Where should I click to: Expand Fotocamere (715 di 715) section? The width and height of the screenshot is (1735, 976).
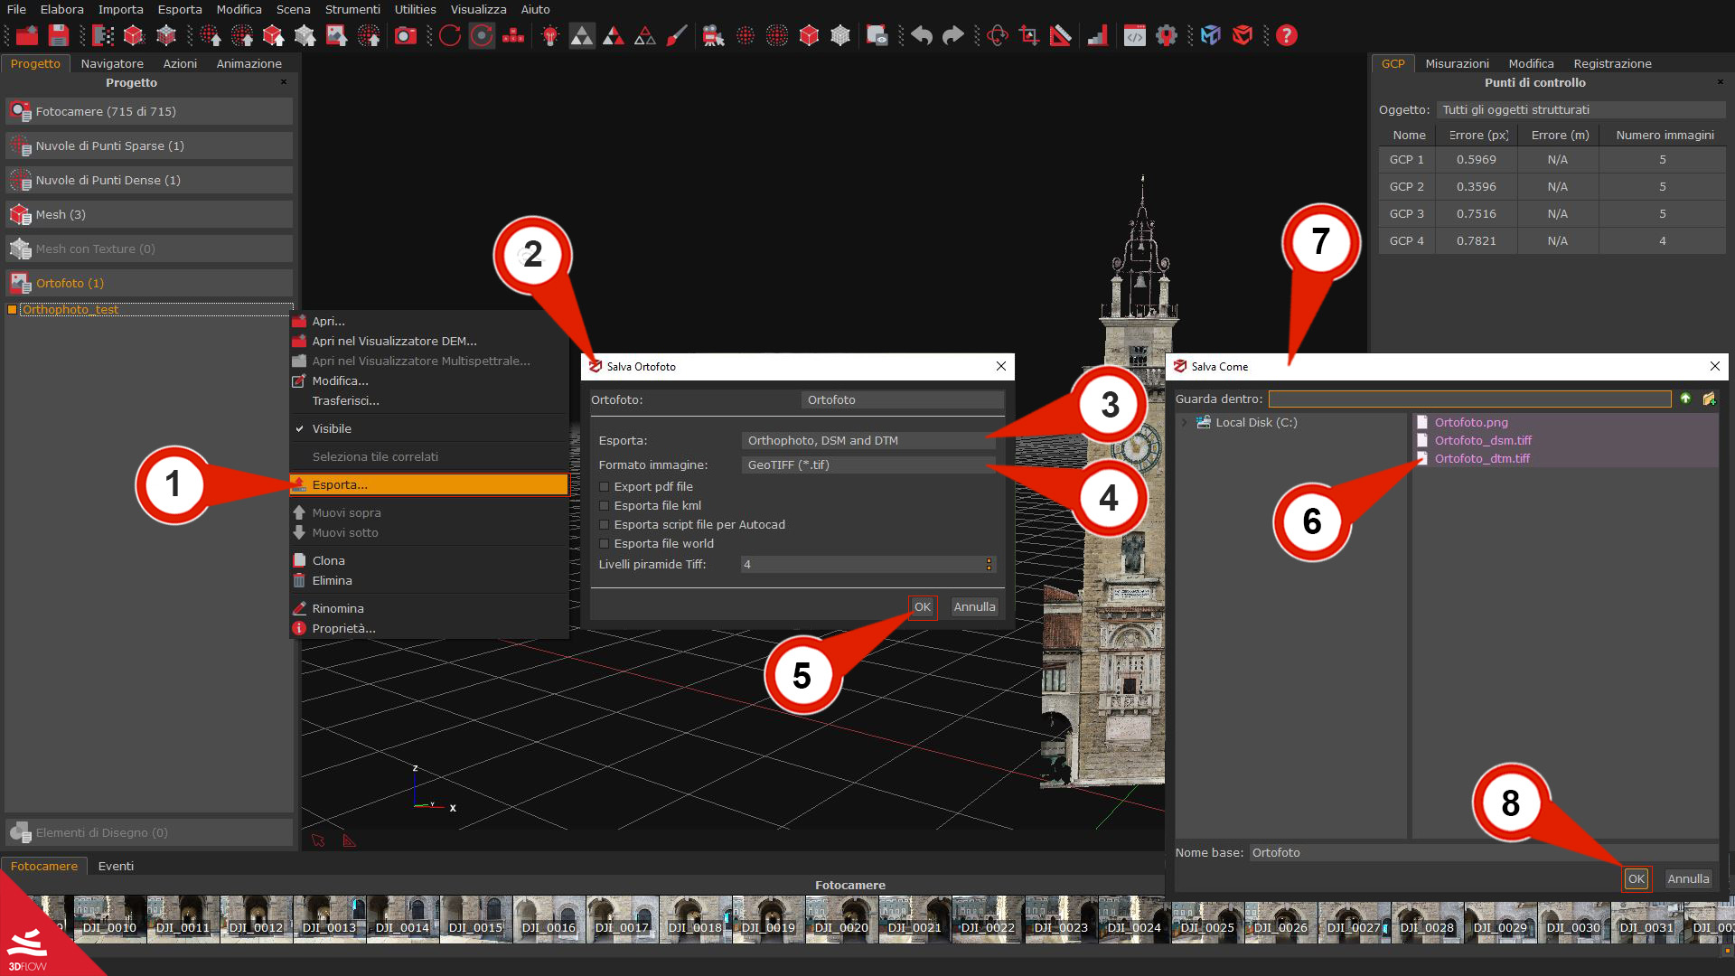pyautogui.click(x=149, y=111)
